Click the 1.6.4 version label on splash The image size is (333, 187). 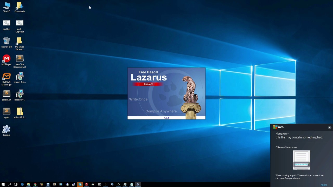click(166, 118)
